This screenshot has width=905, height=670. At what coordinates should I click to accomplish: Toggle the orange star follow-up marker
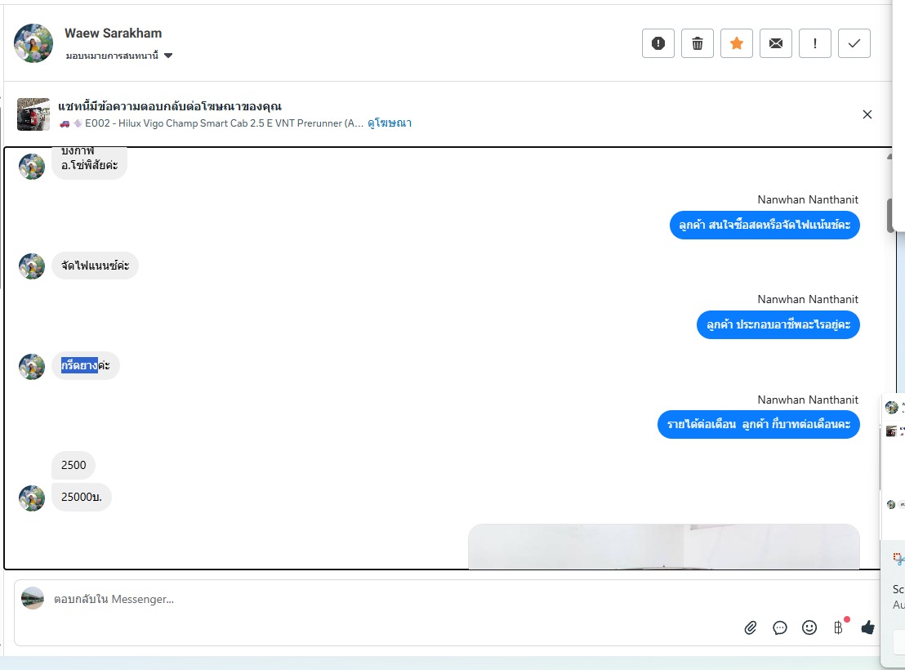tap(737, 43)
